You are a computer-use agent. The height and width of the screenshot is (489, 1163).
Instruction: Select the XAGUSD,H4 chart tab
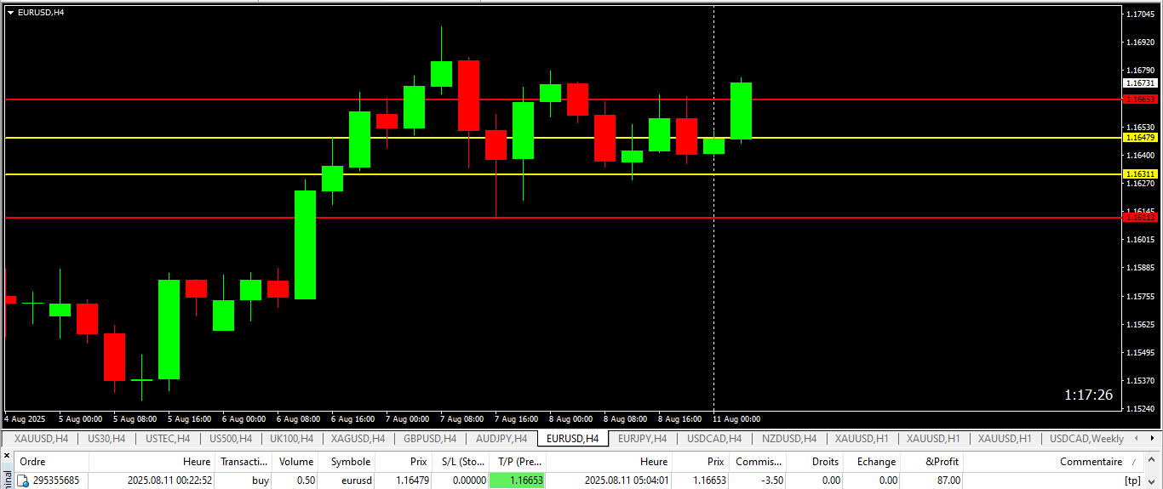[x=358, y=439]
